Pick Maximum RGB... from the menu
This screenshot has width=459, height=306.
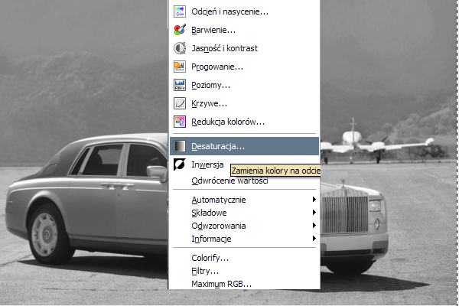click(x=221, y=284)
